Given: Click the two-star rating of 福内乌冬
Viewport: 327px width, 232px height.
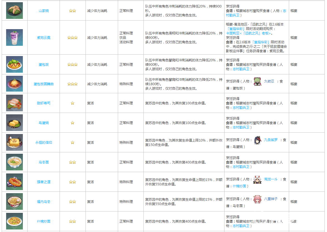Looking at the screenshot, I should (73, 202).
